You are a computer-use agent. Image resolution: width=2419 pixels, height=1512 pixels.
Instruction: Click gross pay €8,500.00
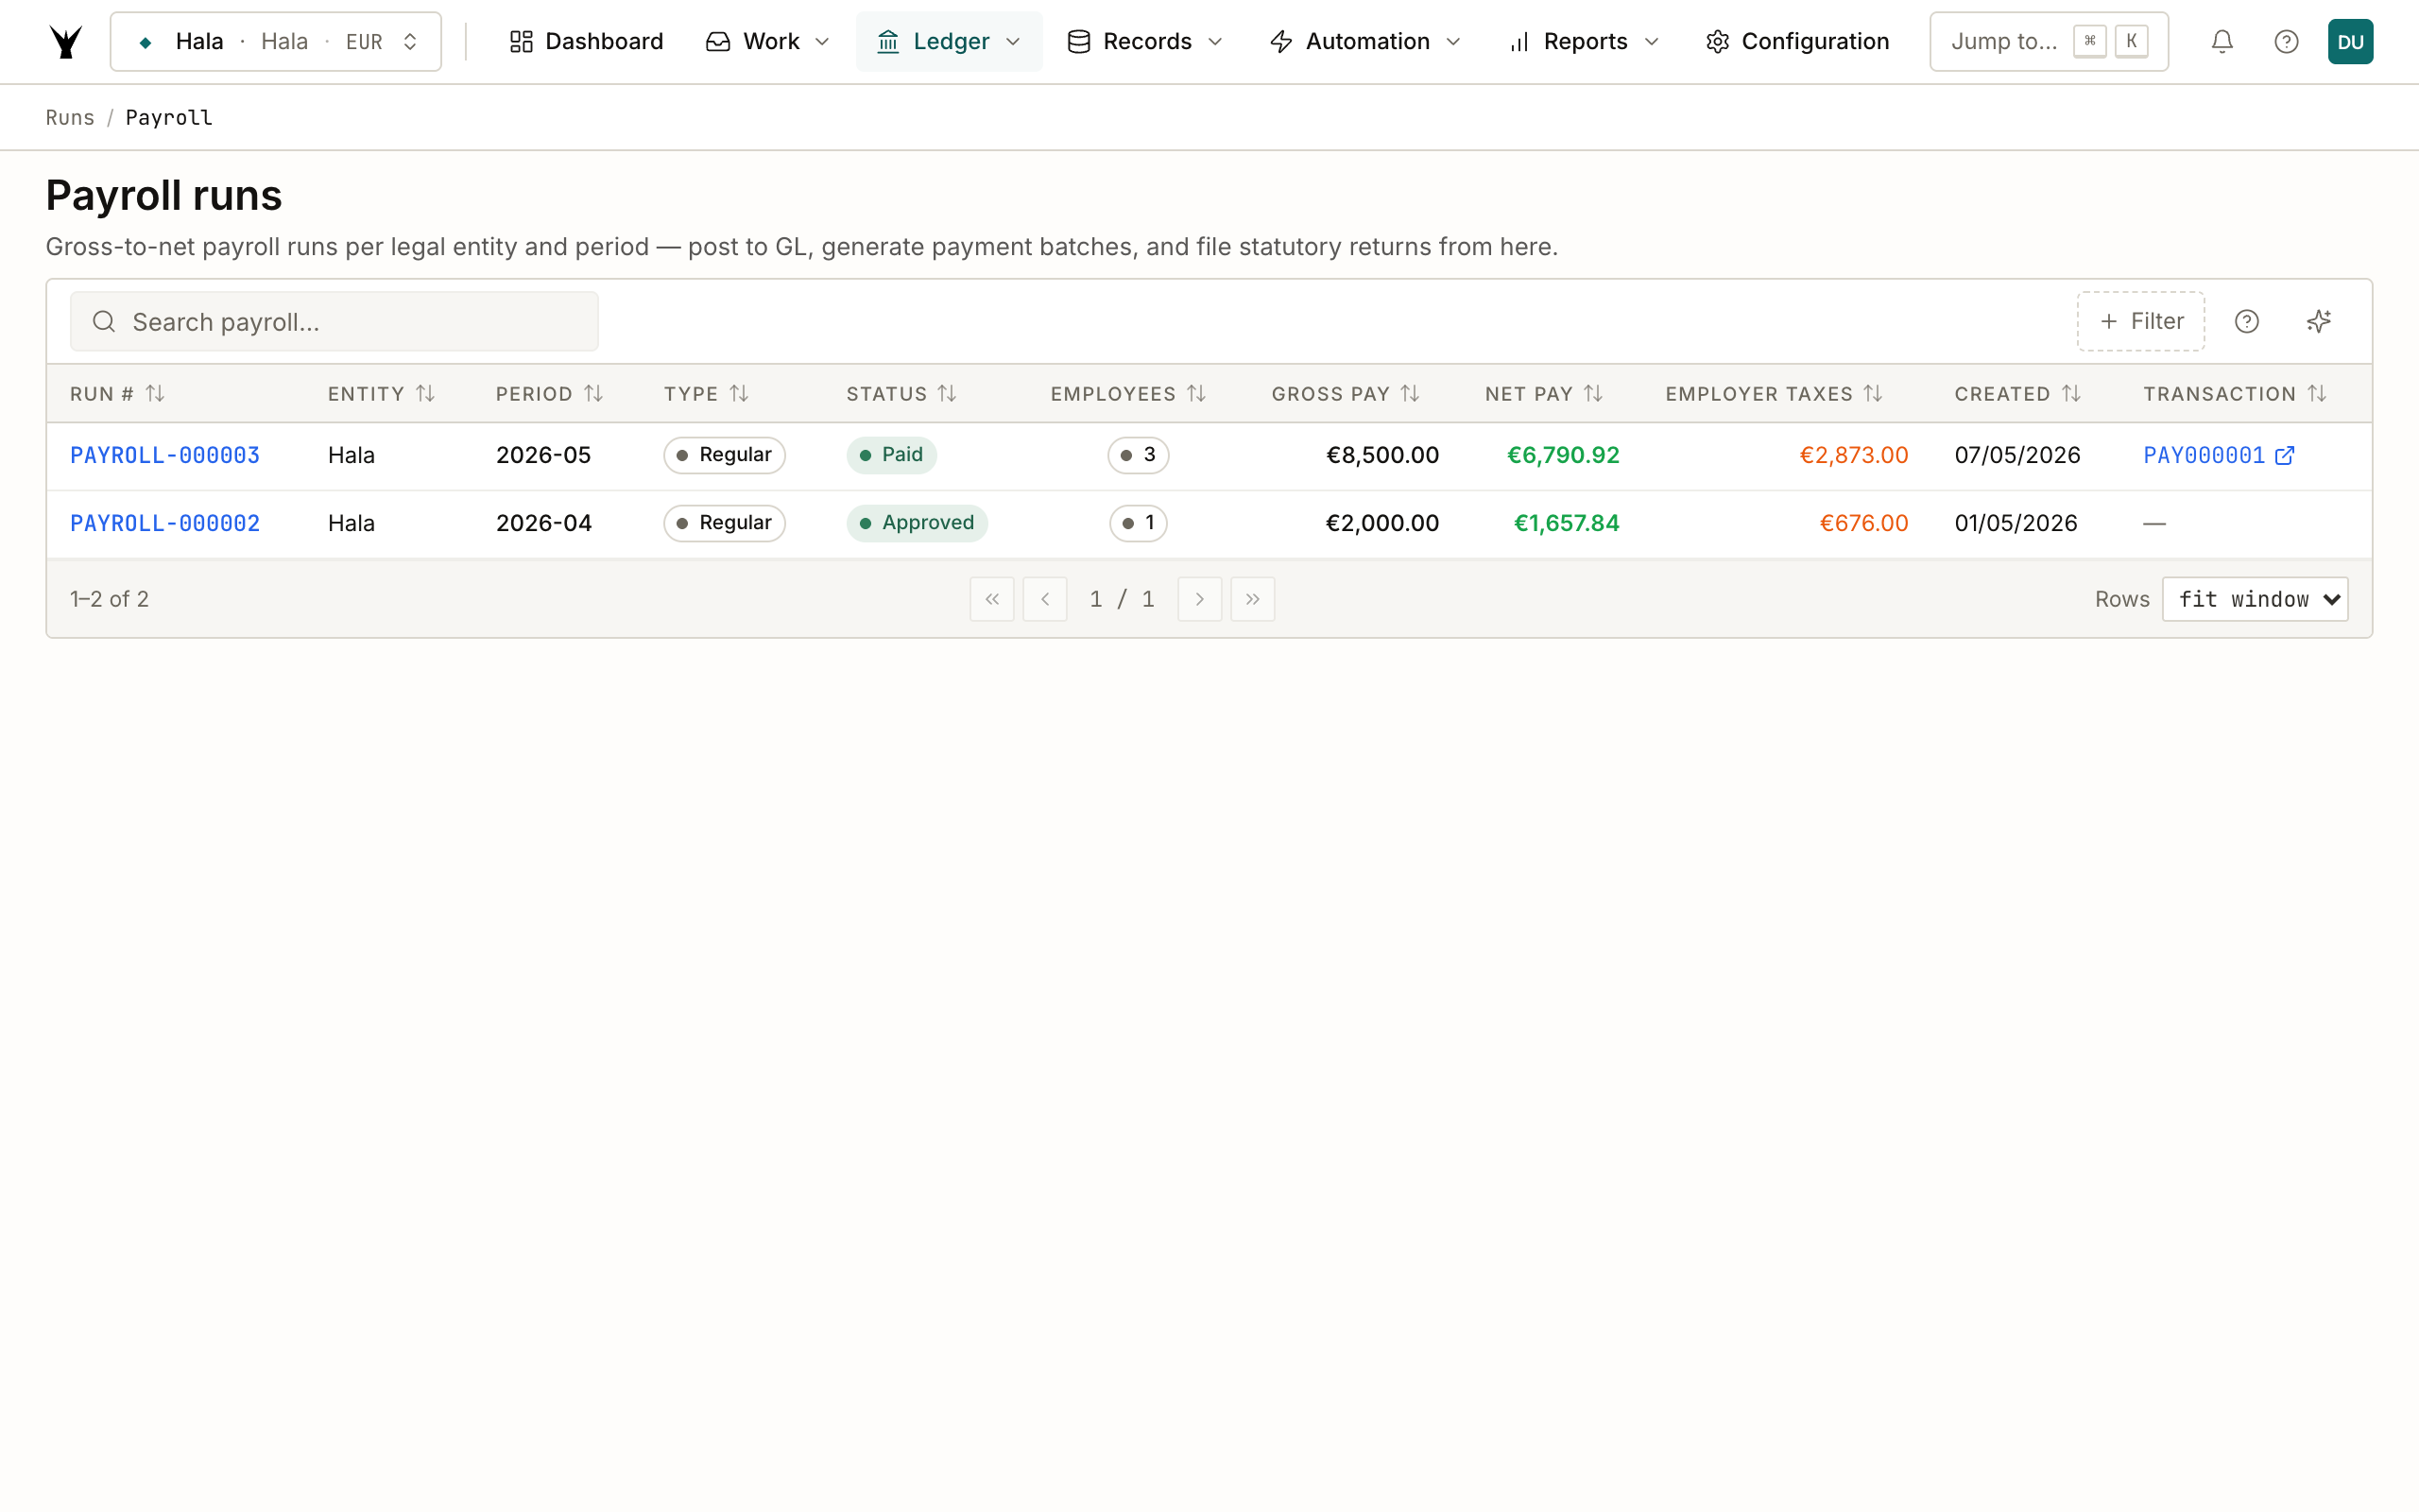pos(1382,455)
